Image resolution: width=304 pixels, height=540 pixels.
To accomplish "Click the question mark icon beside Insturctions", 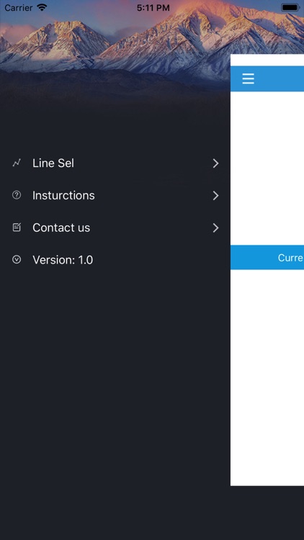I will [x=17, y=195].
